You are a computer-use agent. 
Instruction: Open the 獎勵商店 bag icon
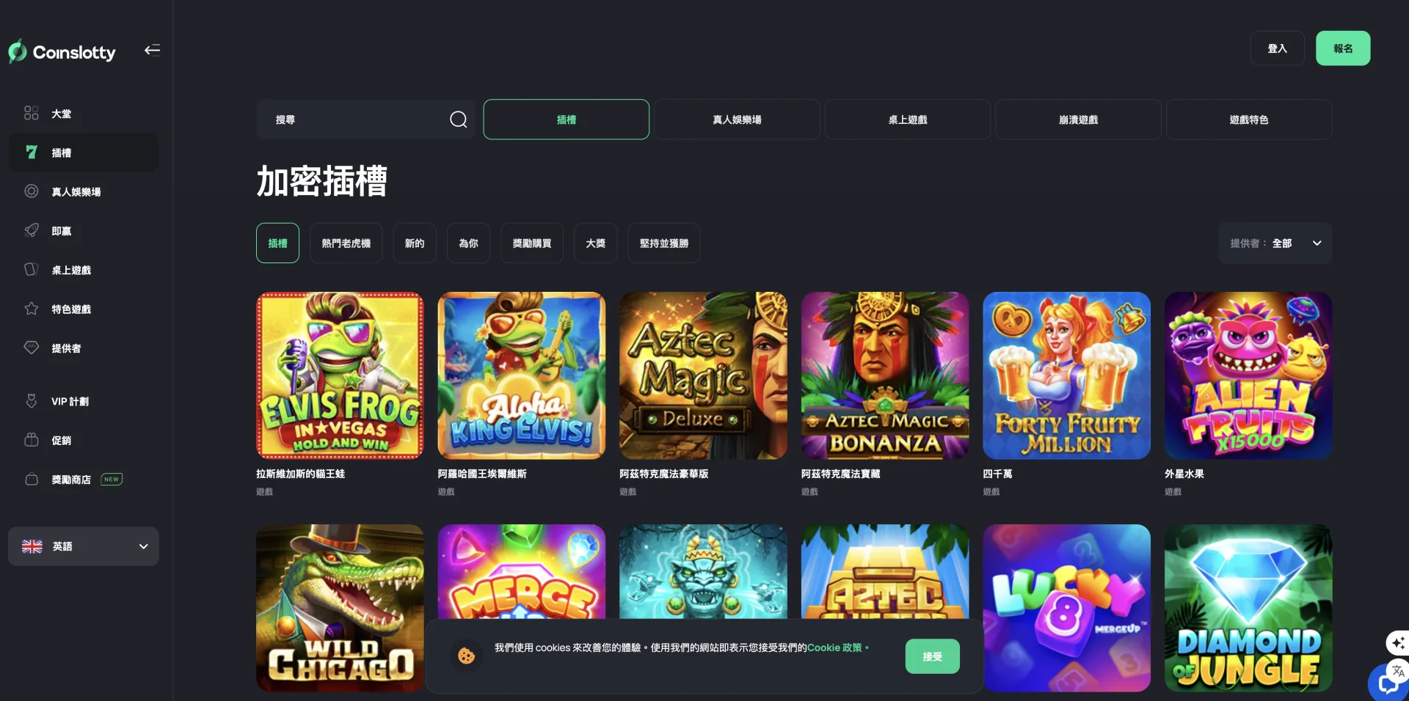pyautogui.click(x=32, y=479)
